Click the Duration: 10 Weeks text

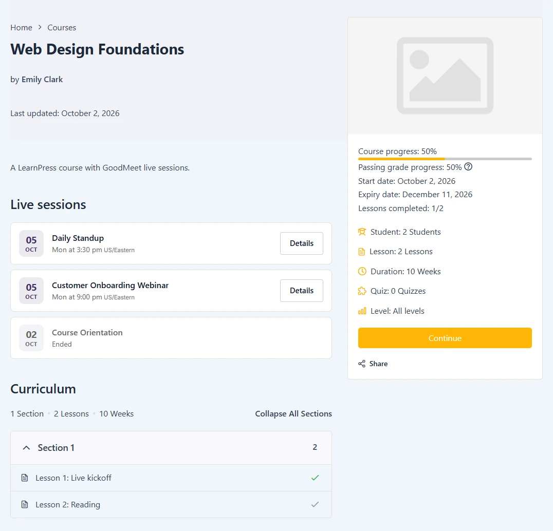(x=405, y=271)
